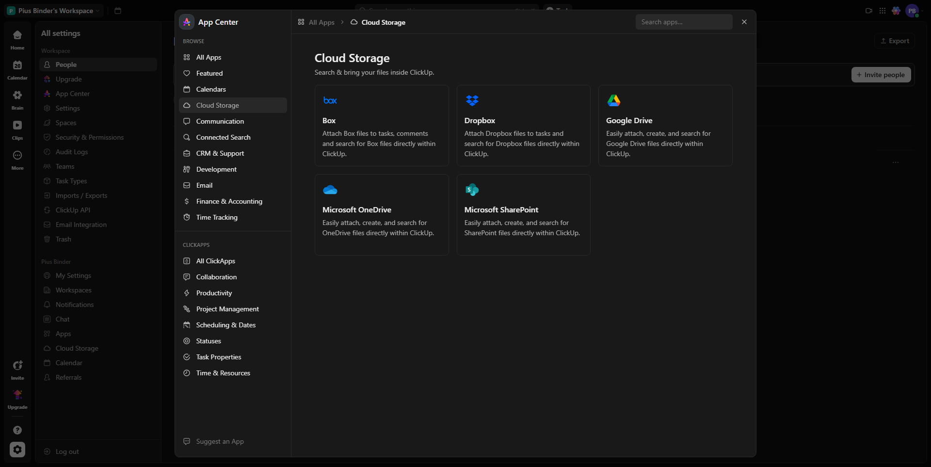Focus the Search apps field
This screenshot has height=467, width=931.
[x=684, y=22]
